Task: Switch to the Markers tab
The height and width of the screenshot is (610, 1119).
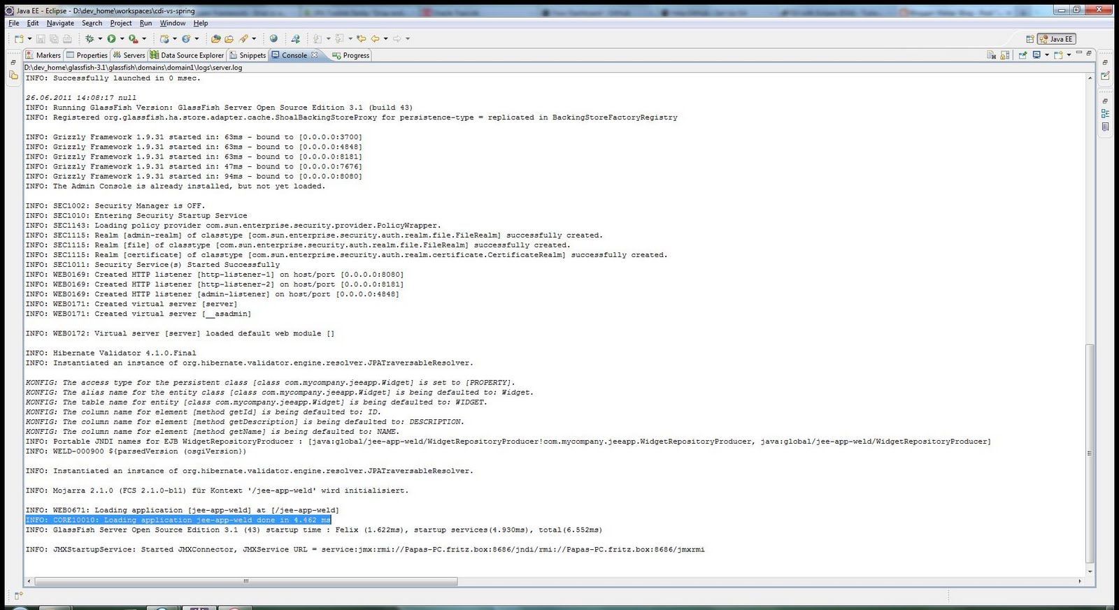Action: pyautogui.click(x=43, y=55)
